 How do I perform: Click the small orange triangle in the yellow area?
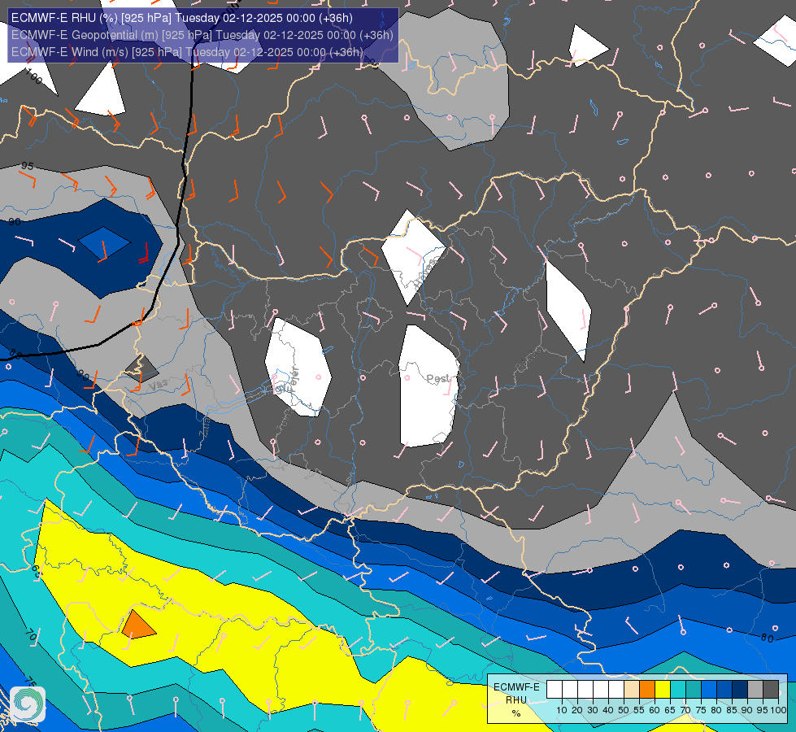(x=137, y=625)
